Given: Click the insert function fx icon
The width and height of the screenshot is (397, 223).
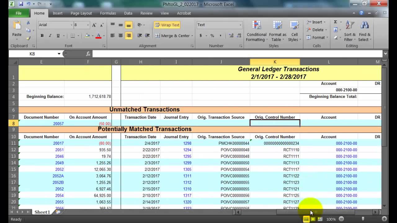Looking at the screenshot, I should (x=88, y=54).
